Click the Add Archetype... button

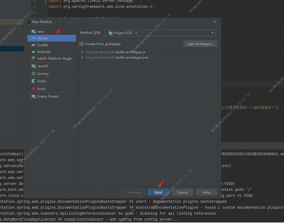tap(200, 44)
